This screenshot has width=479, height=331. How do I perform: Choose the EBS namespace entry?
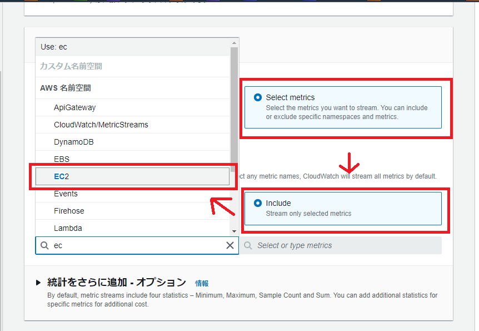point(133,159)
